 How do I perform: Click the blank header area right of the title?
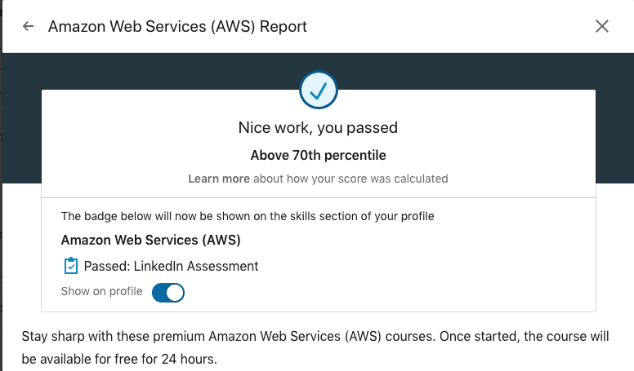pyautogui.click(x=449, y=26)
